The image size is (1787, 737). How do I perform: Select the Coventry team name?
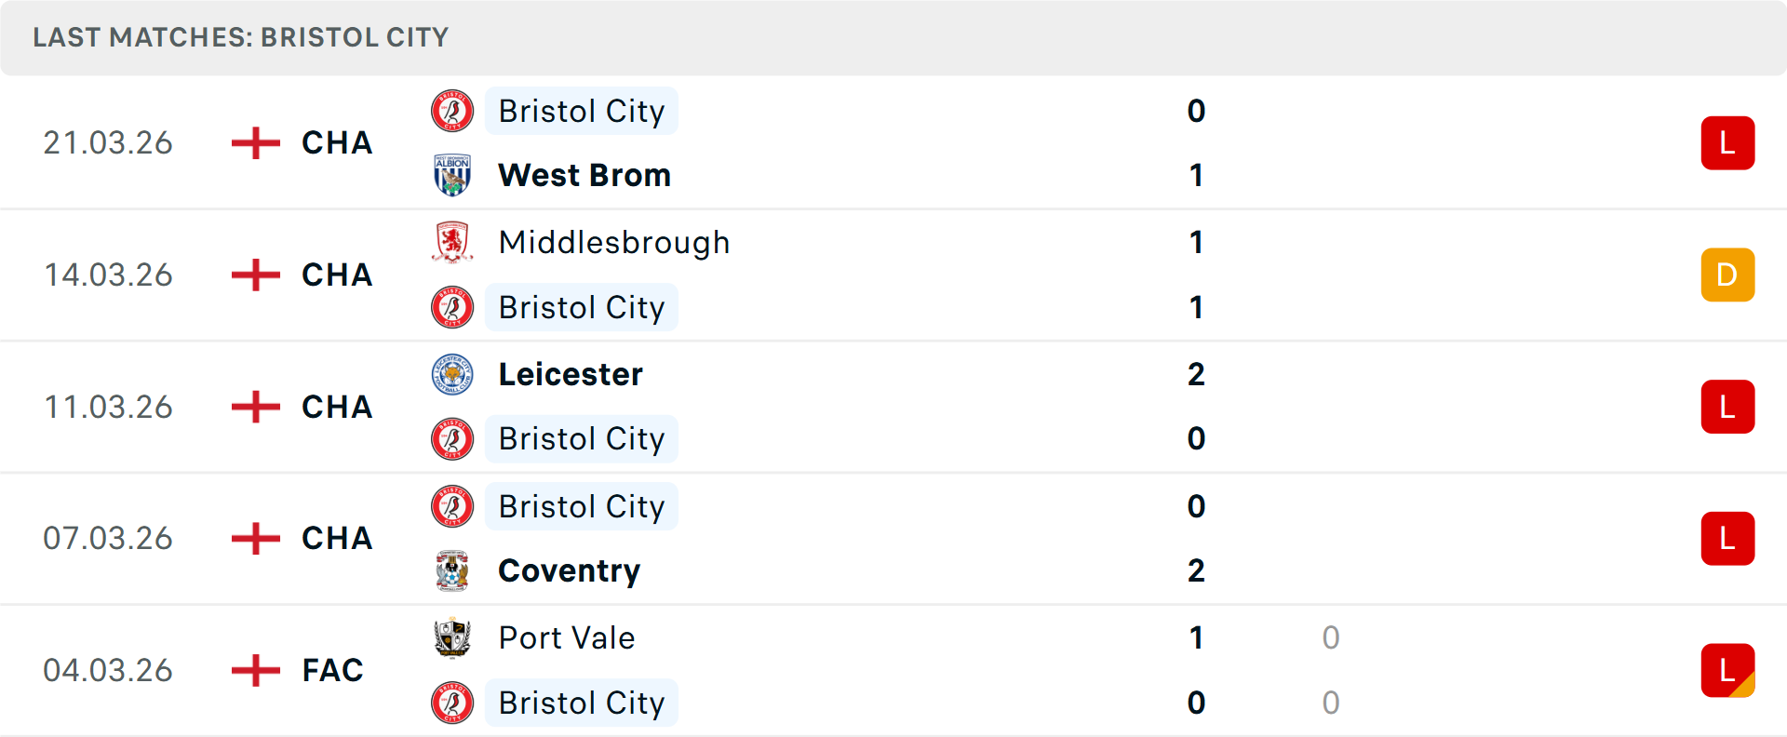point(569,570)
